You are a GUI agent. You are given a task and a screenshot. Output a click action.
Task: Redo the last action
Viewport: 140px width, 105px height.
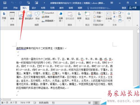tap(20, 3)
